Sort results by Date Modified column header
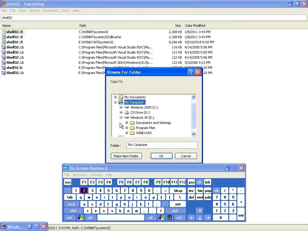 (x=205, y=26)
